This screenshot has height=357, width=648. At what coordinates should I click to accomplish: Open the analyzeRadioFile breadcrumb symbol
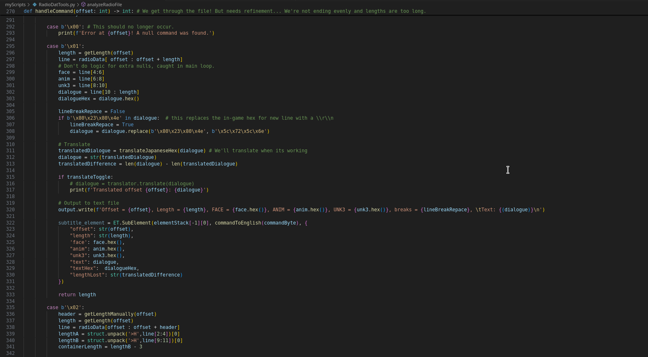point(104,5)
